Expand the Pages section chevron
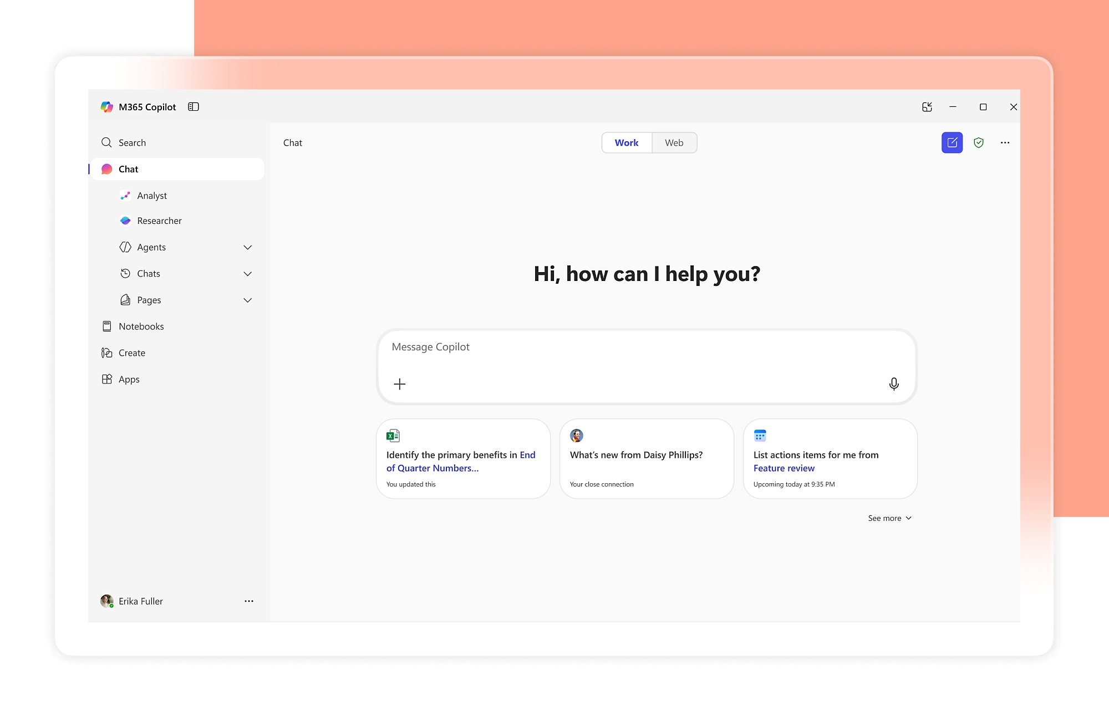This screenshot has width=1109, height=711. click(x=247, y=300)
